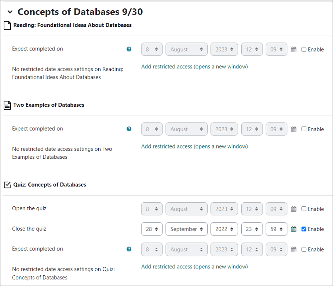Viewport: 333px width, 286px height.
Task: Click the calendar icon for Two Examples completion date
Action: 293,129
